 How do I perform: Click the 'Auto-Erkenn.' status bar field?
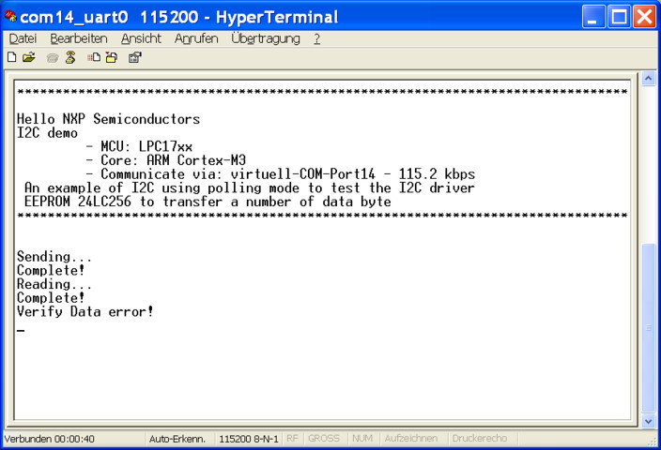coord(177,439)
